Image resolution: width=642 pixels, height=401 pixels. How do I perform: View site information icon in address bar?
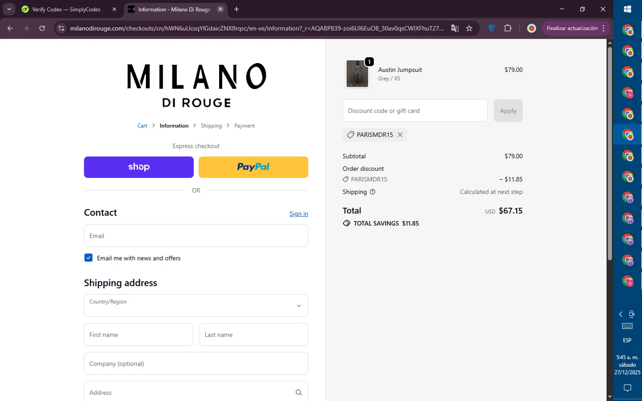pyautogui.click(x=61, y=28)
